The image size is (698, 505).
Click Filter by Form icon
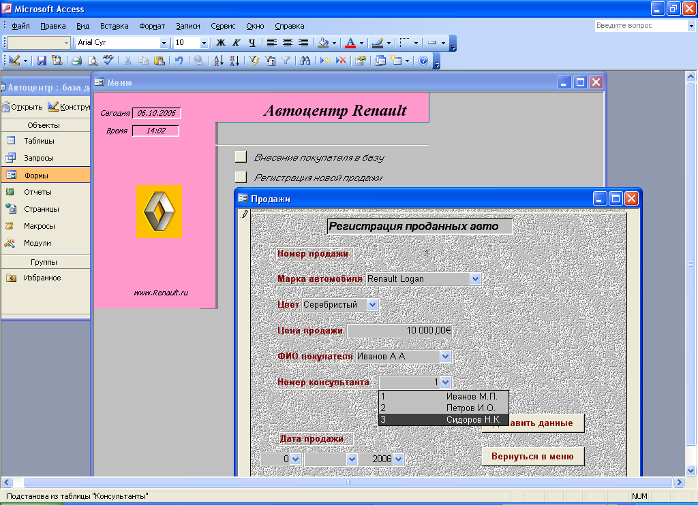270,61
